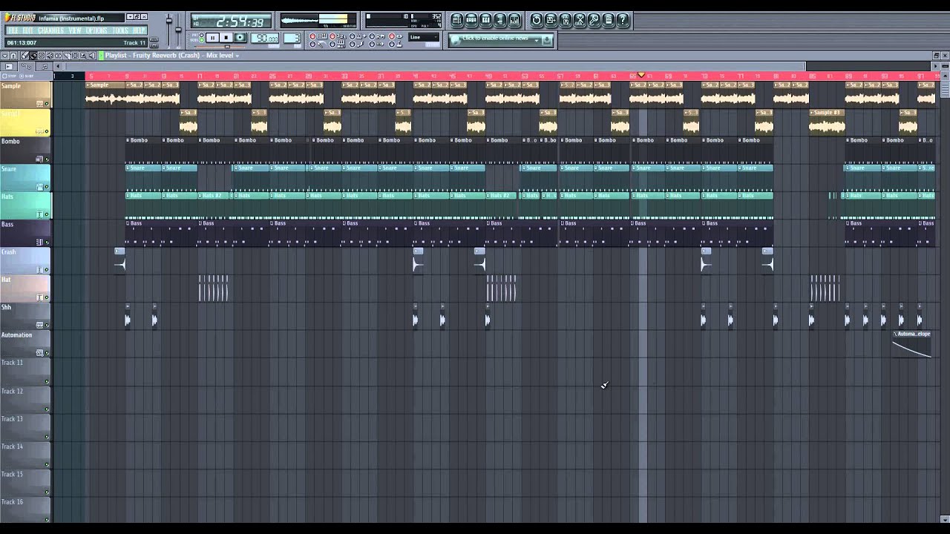Viewport: 950px width, 534px height.
Task: Mute the Bombo track
Action: (47, 159)
